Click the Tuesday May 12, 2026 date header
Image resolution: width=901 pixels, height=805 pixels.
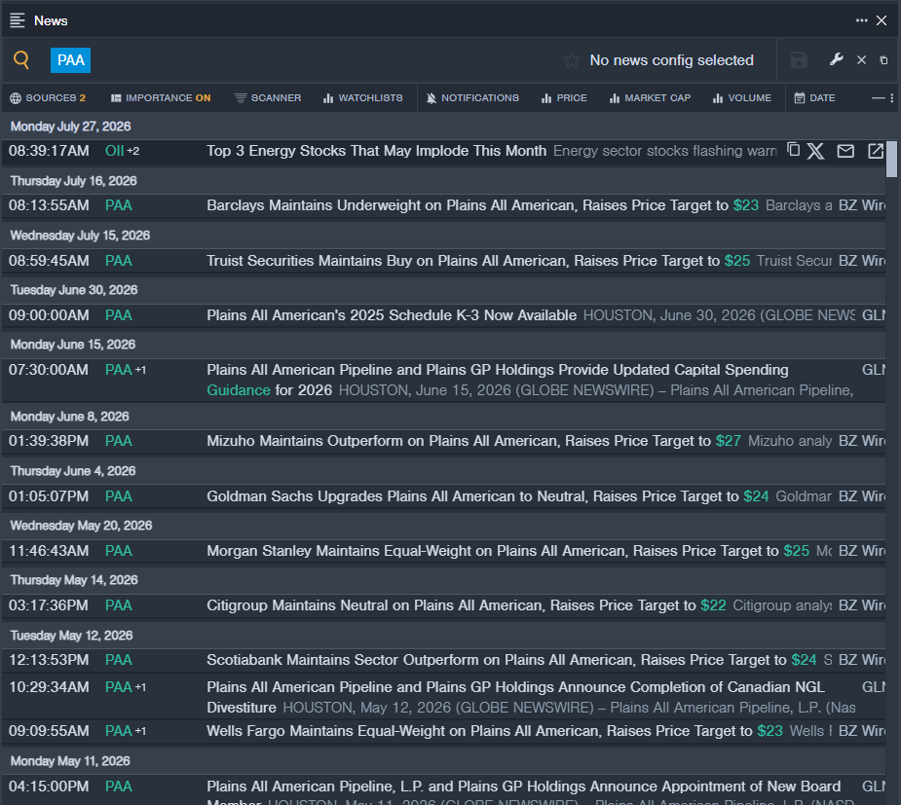click(71, 636)
